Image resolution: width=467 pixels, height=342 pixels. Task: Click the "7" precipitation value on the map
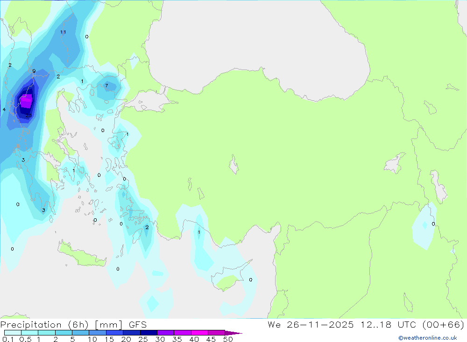106,86
